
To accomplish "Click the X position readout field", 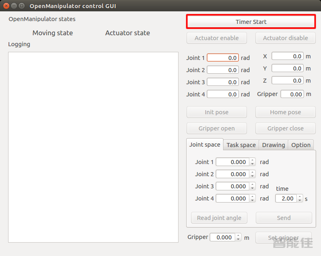I will tap(287, 56).
